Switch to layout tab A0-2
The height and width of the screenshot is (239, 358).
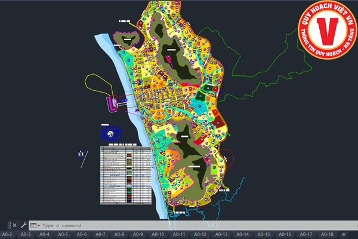tap(8, 235)
